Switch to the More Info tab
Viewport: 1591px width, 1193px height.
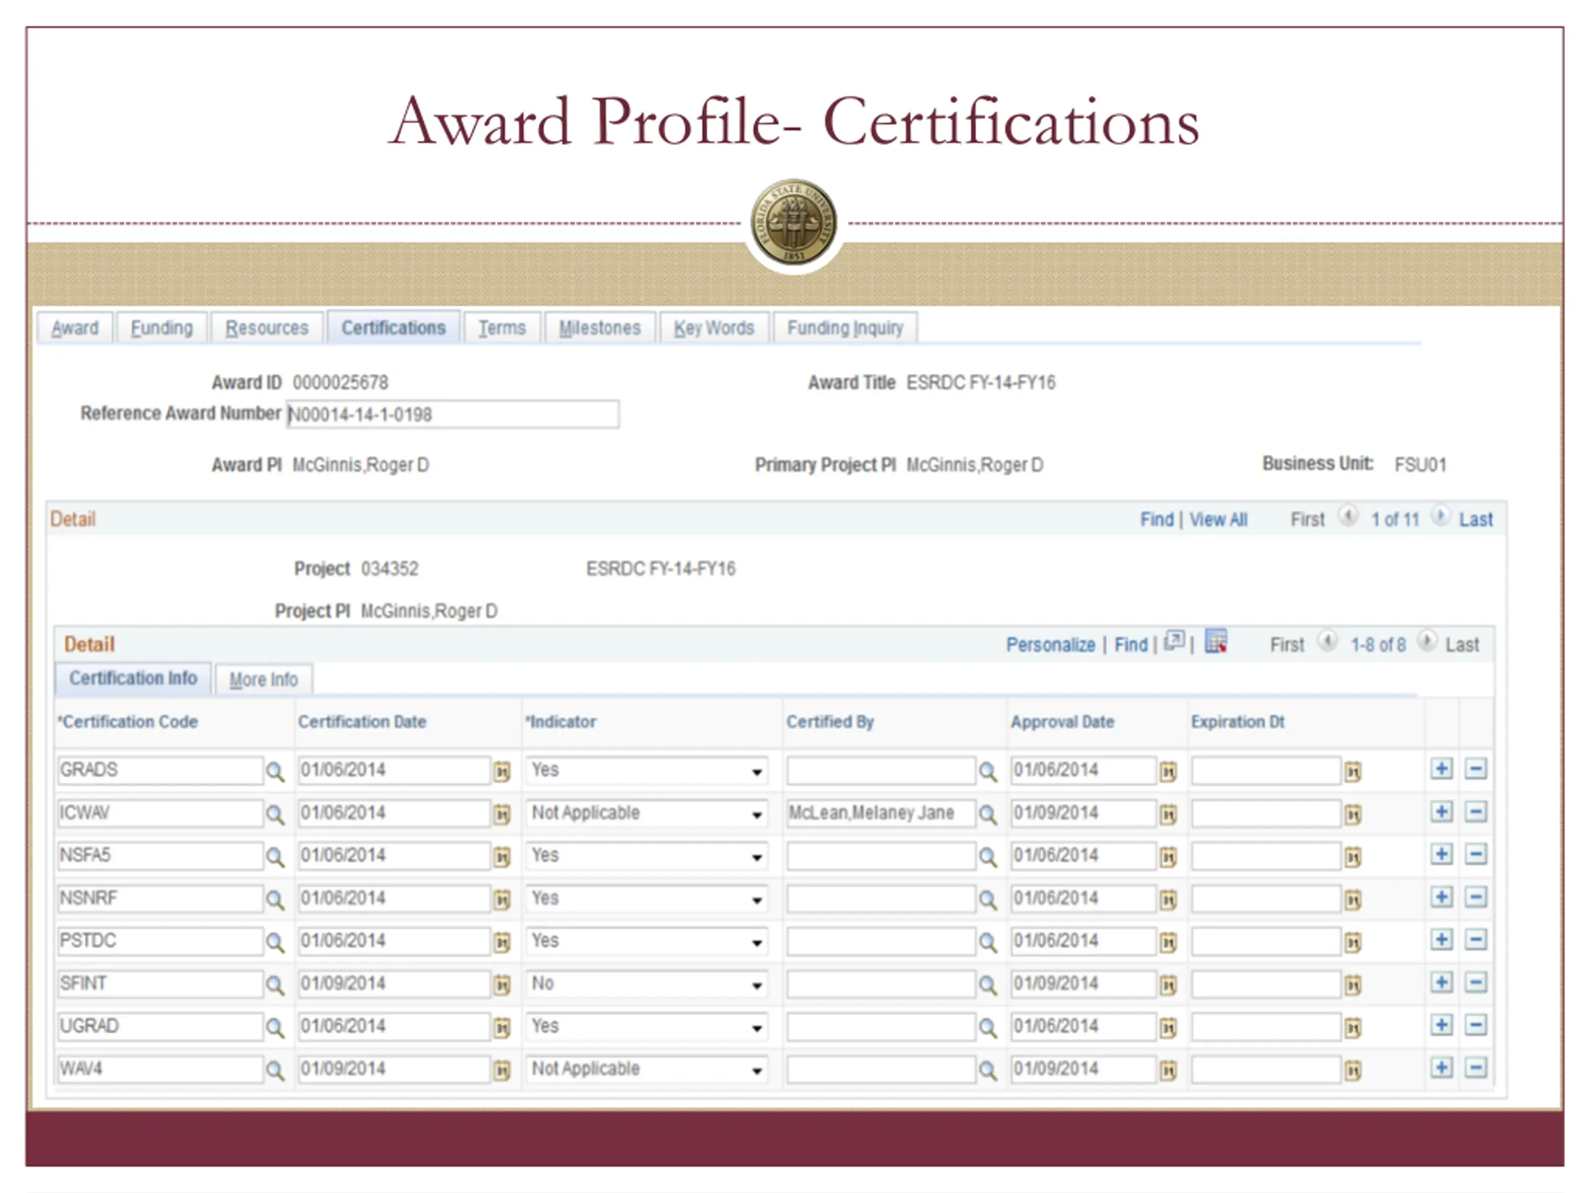coord(264,680)
